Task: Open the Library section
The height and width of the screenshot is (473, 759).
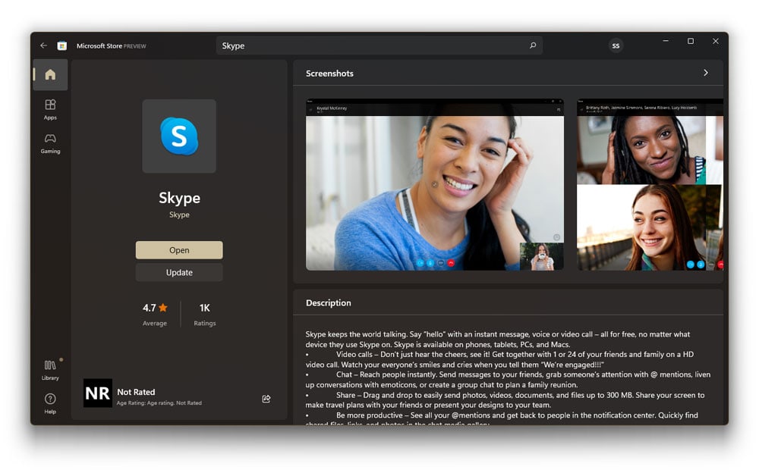Action: click(50, 370)
